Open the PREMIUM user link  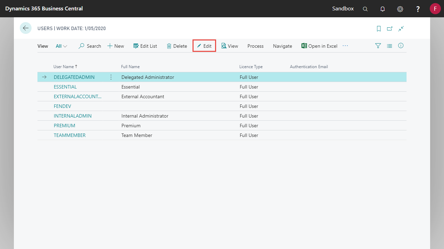[x=65, y=126]
